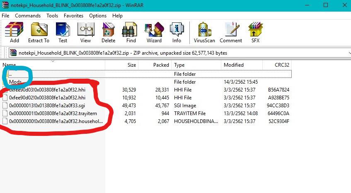Sort by the Type column header

click(x=196, y=65)
